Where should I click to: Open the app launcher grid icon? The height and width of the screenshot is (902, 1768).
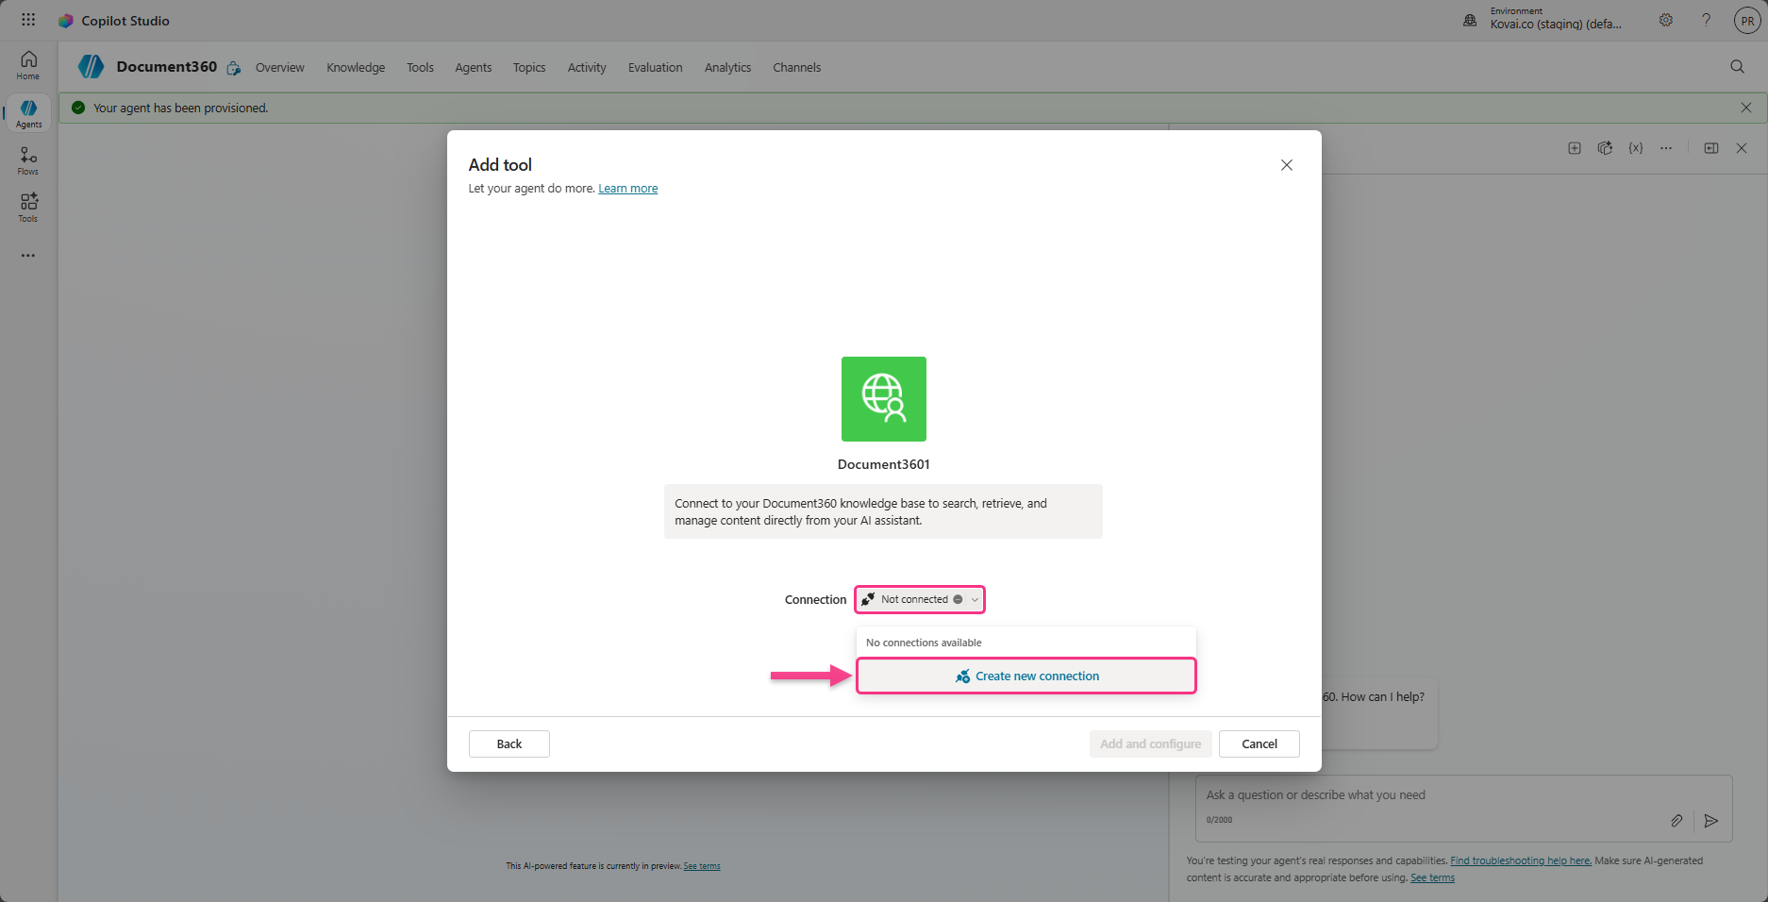tap(28, 20)
